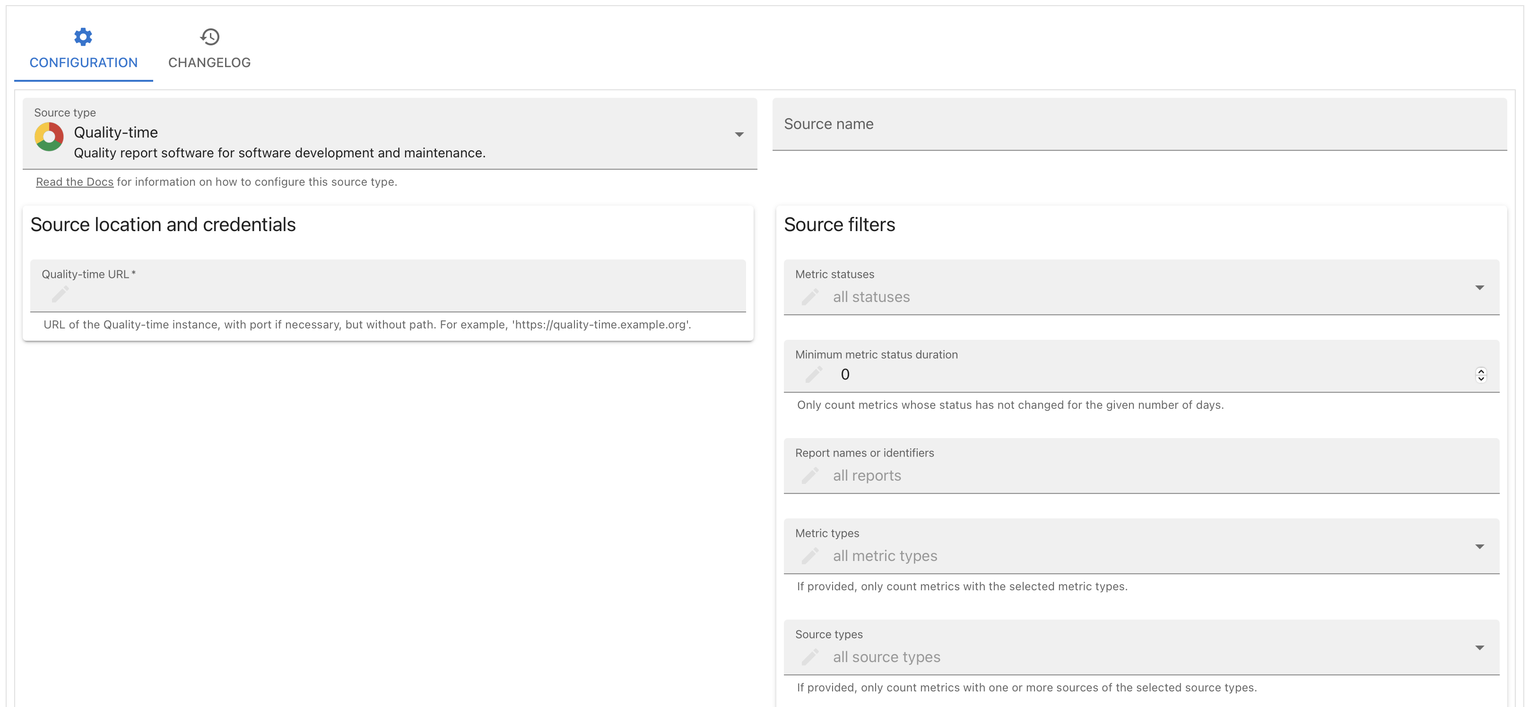Screen dimensions: 1529x707
Task: Click into the Quality-time URL field
Action: pyautogui.click(x=388, y=286)
